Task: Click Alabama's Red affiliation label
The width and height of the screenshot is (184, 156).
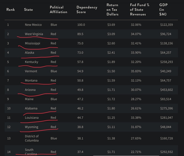Action: (53, 108)
